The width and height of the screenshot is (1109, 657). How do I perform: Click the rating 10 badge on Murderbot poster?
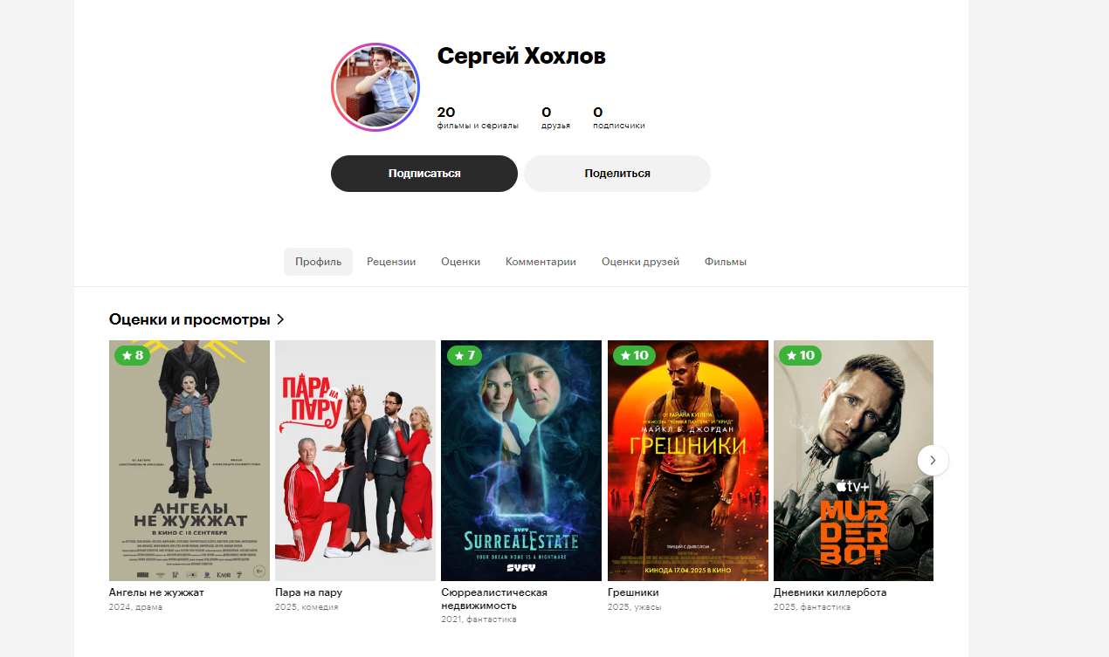pos(801,355)
